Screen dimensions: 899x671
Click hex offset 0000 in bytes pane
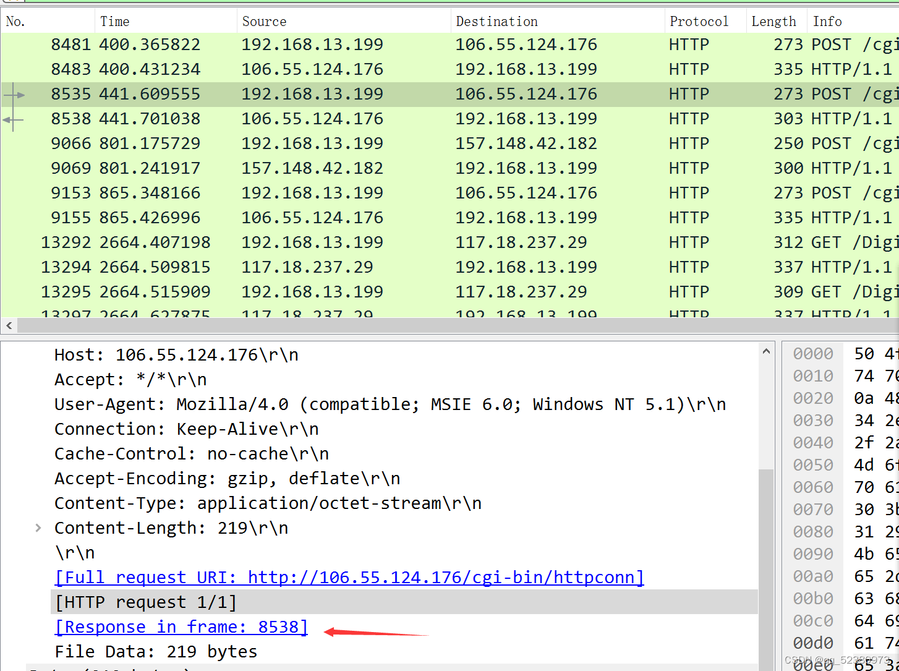pyautogui.click(x=813, y=354)
